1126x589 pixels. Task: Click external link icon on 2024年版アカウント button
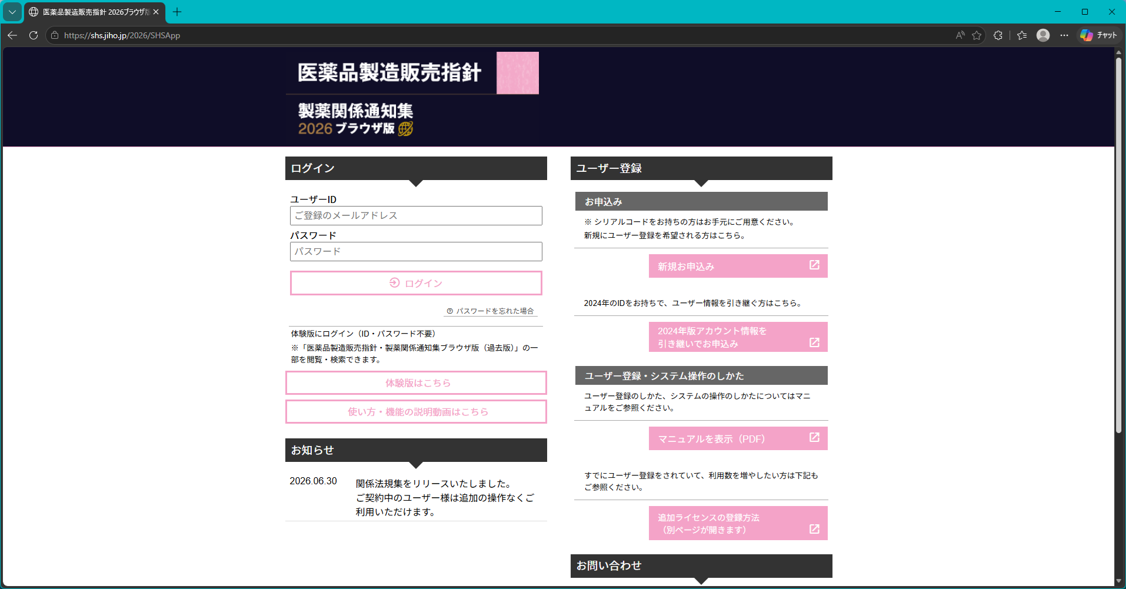pyautogui.click(x=814, y=342)
